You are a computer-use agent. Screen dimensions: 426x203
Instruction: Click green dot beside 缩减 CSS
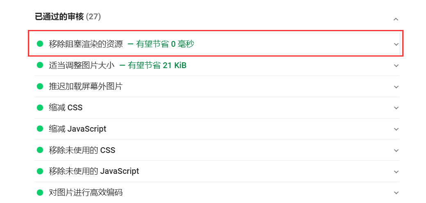pyautogui.click(x=40, y=108)
